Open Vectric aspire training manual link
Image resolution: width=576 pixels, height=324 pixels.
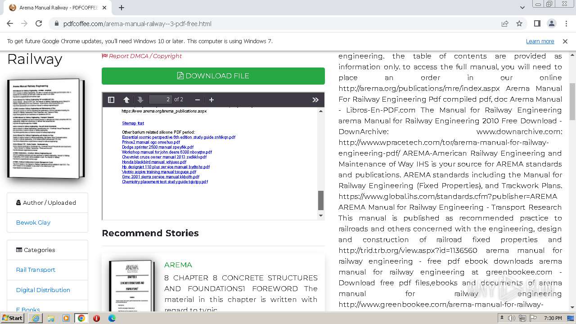pyautogui.click(x=159, y=172)
